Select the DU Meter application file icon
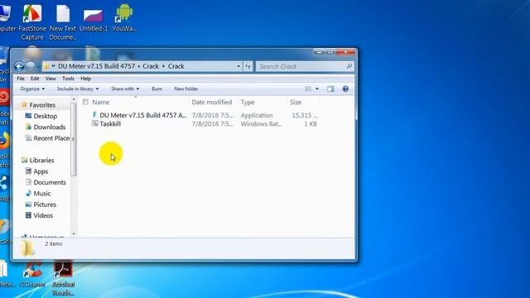Screen dimensions: 530x298 click(x=94, y=115)
